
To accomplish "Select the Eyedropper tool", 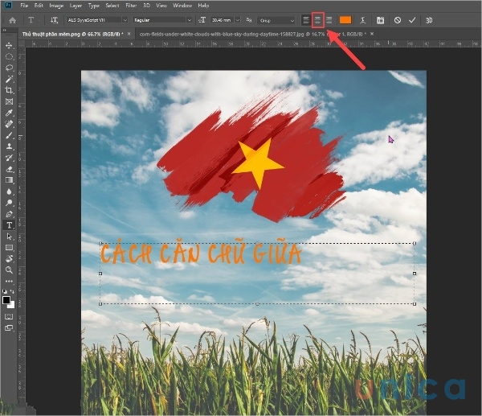I will (9, 113).
